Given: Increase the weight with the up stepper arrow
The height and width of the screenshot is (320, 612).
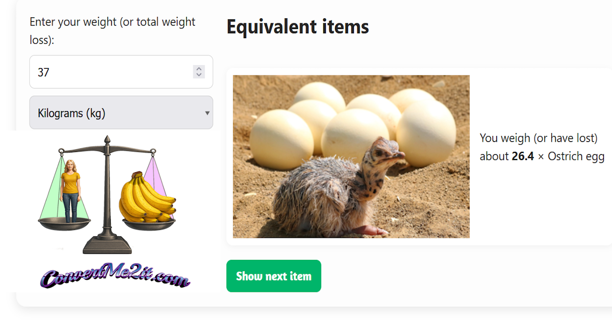Looking at the screenshot, I should (199, 69).
